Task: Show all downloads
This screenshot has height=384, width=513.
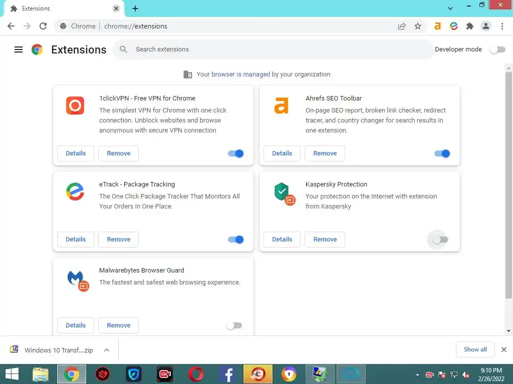Action: [475, 349]
